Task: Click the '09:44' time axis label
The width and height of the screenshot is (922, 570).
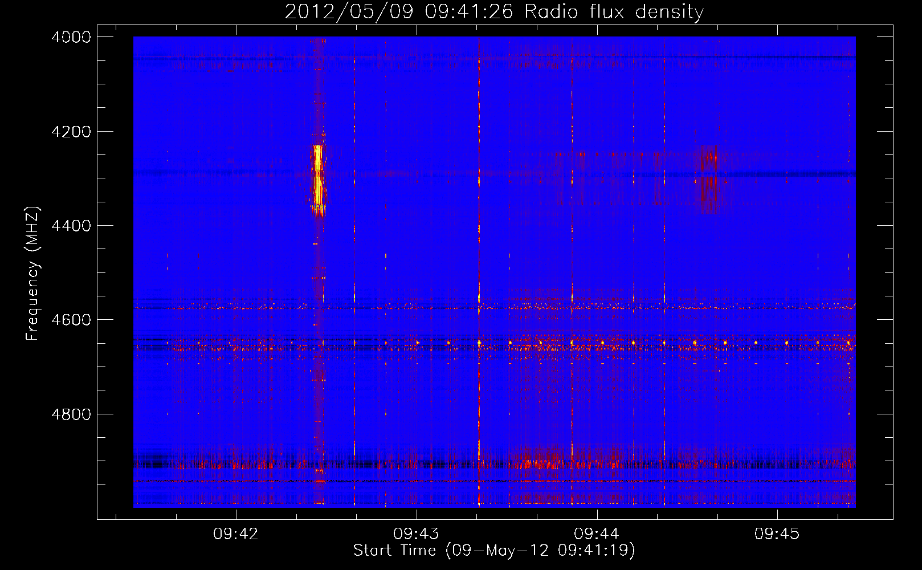Action: click(597, 534)
